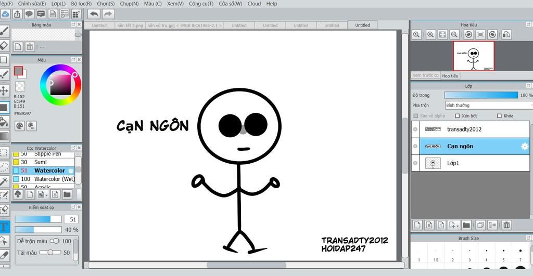Delete the selected layer with trash icon
Screen dimensions: 533x276
(x=506, y=225)
